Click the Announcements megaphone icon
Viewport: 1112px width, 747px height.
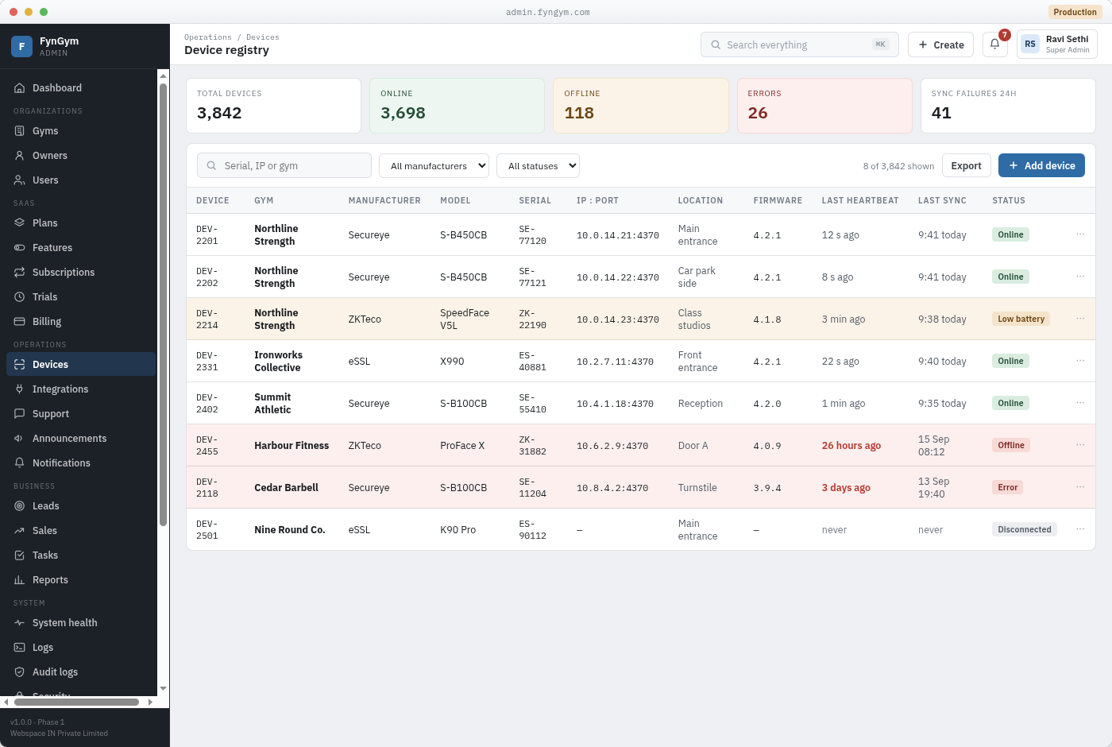[20, 439]
